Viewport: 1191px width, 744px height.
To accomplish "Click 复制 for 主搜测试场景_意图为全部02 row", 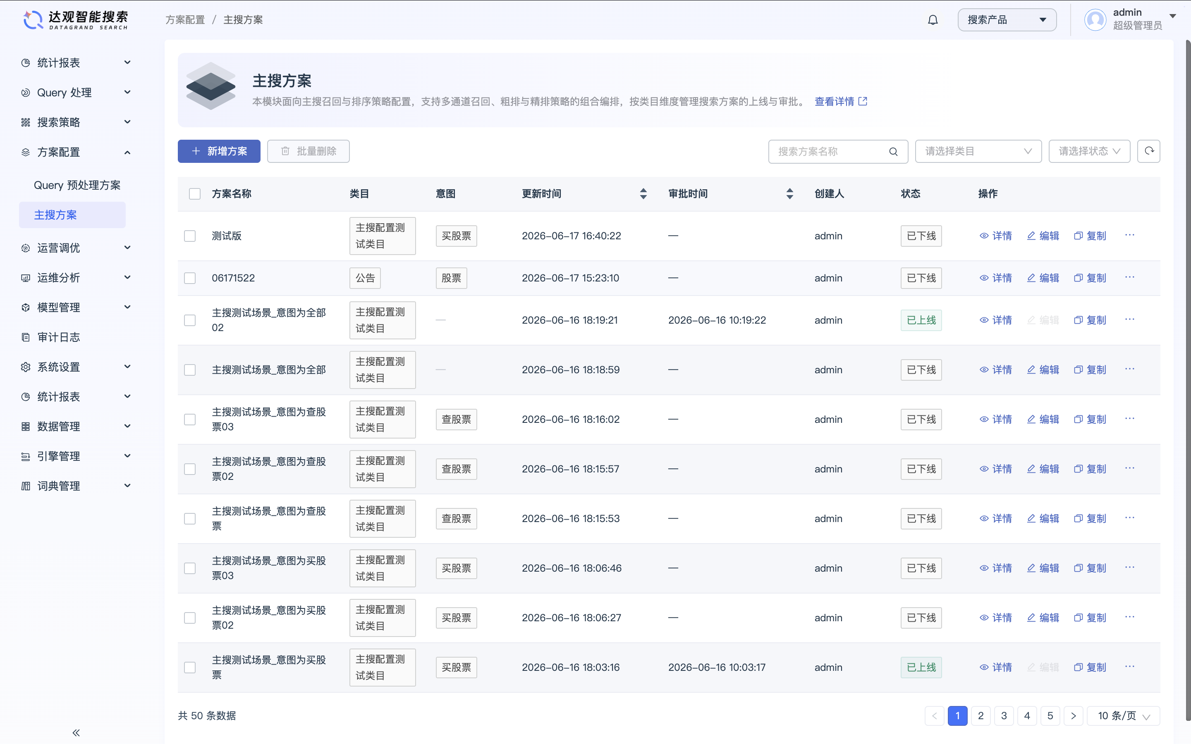I will (1090, 320).
